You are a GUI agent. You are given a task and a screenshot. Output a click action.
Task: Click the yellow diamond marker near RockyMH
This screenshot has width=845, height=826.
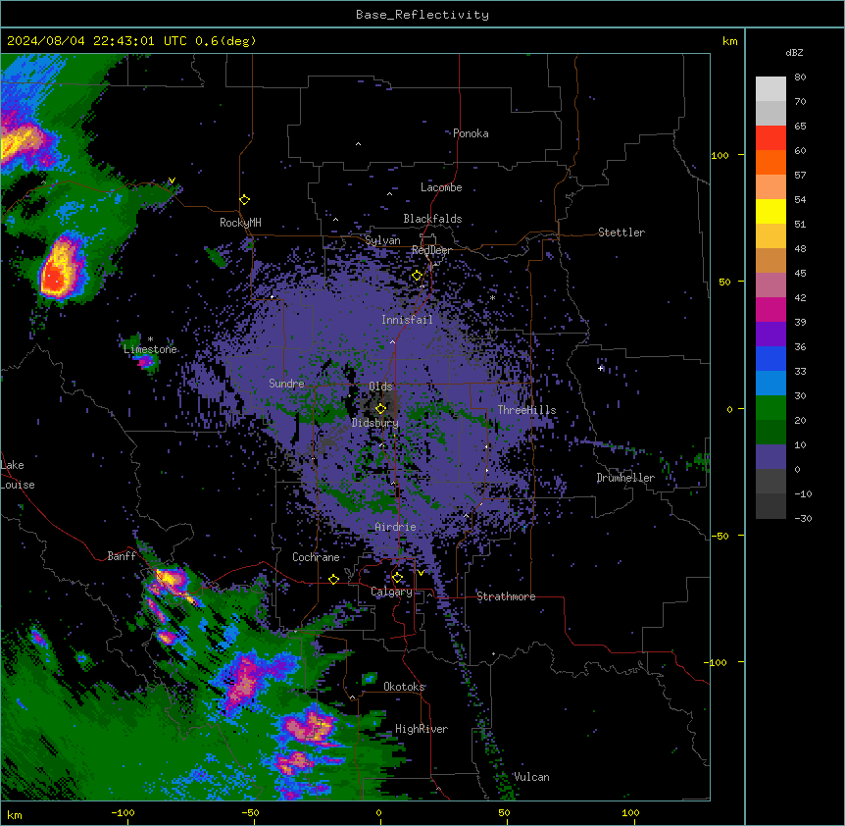tap(244, 200)
